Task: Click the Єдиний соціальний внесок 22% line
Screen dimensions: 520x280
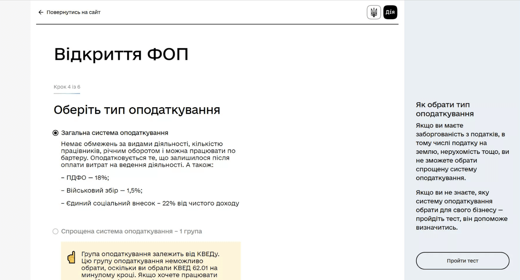Action: pos(150,204)
